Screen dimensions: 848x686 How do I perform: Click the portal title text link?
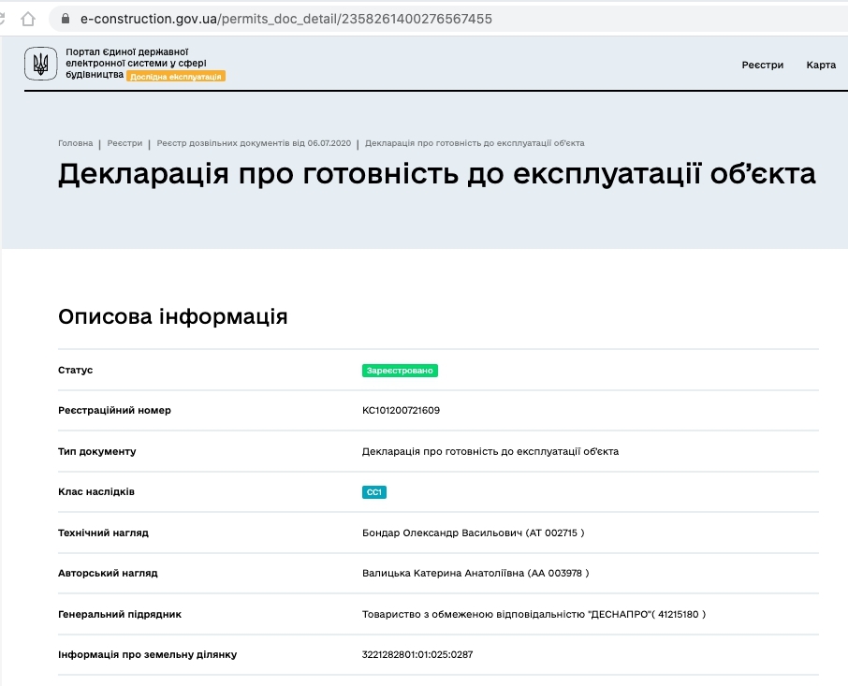pos(137,63)
